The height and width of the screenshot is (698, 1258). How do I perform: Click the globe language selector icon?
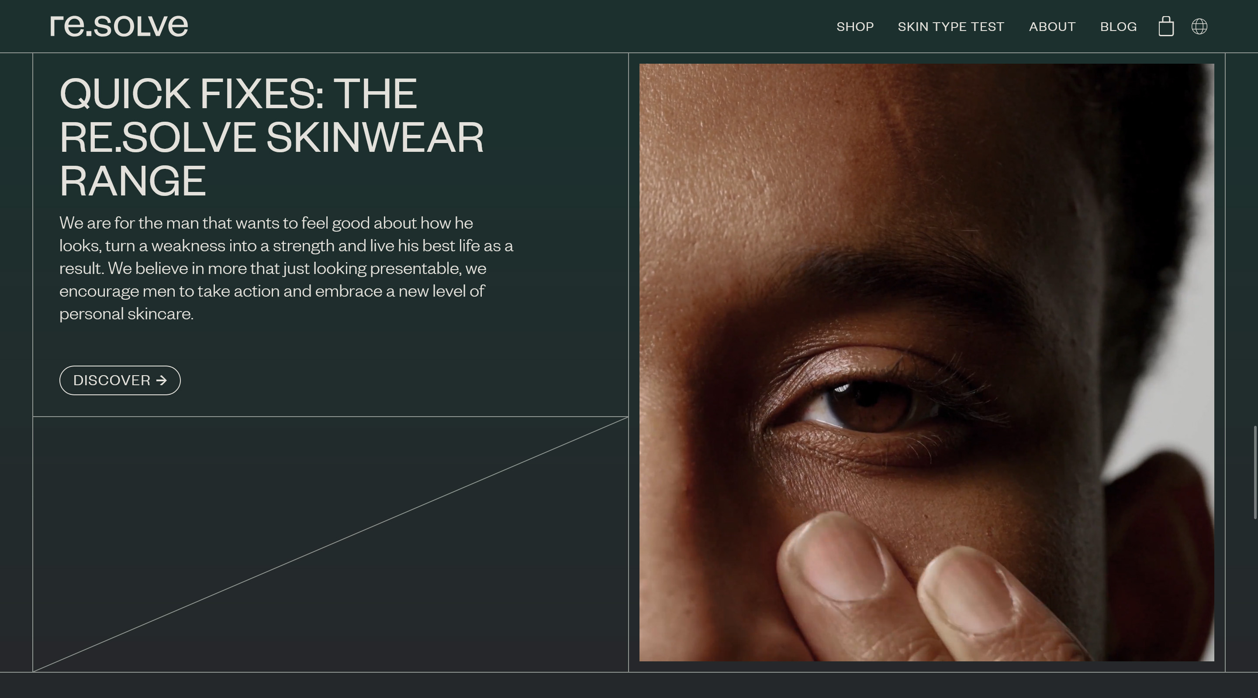tap(1199, 26)
